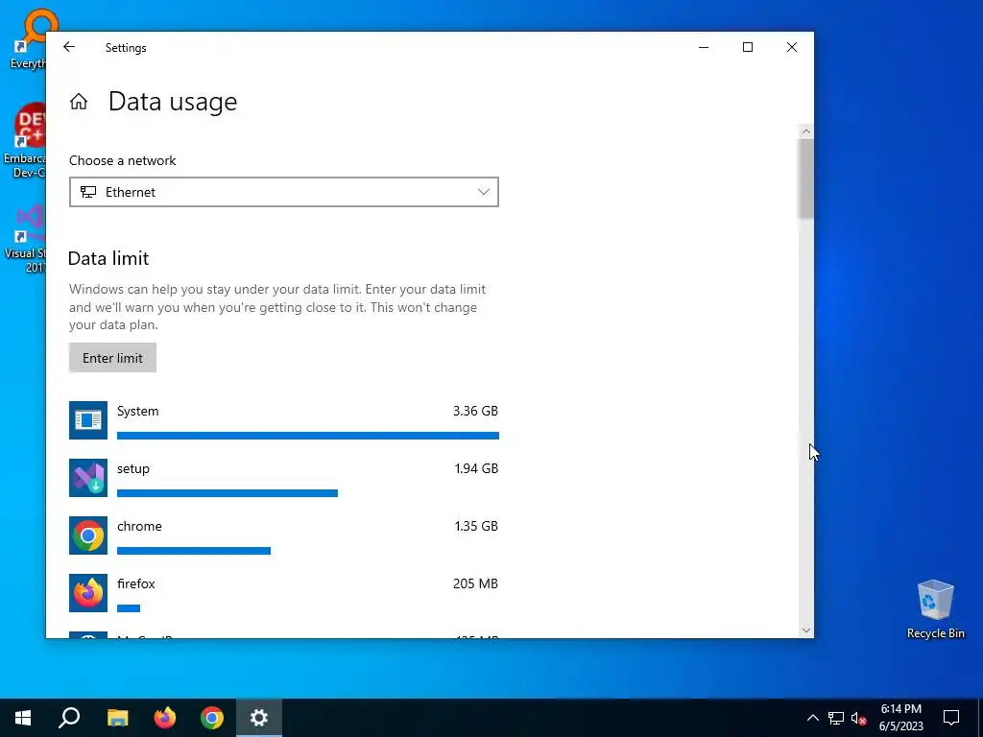The height and width of the screenshot is (737, 983).
Task: Select the Embarcadero Dev-C++ desktop shortcut
Action: coord(25,140)
